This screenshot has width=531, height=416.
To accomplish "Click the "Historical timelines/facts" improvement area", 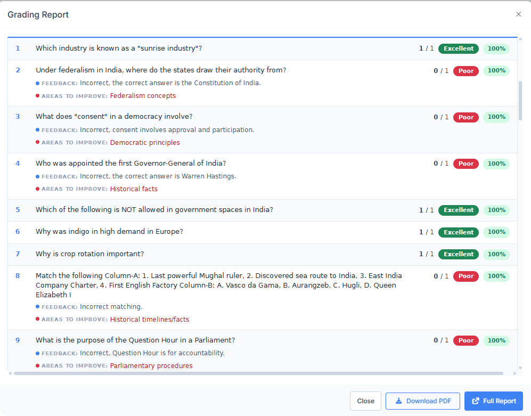I will [x=150, y=320].
